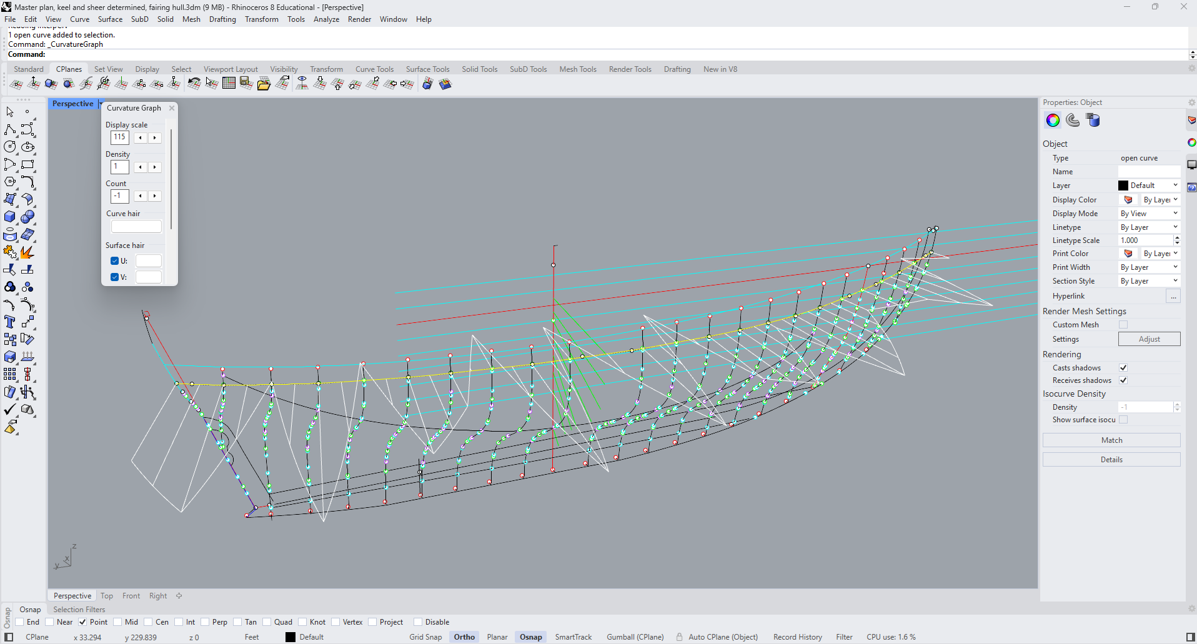1197x644 pixels.
Task: Open the Layer dropdown set to Default
Action: (1148, 186)
